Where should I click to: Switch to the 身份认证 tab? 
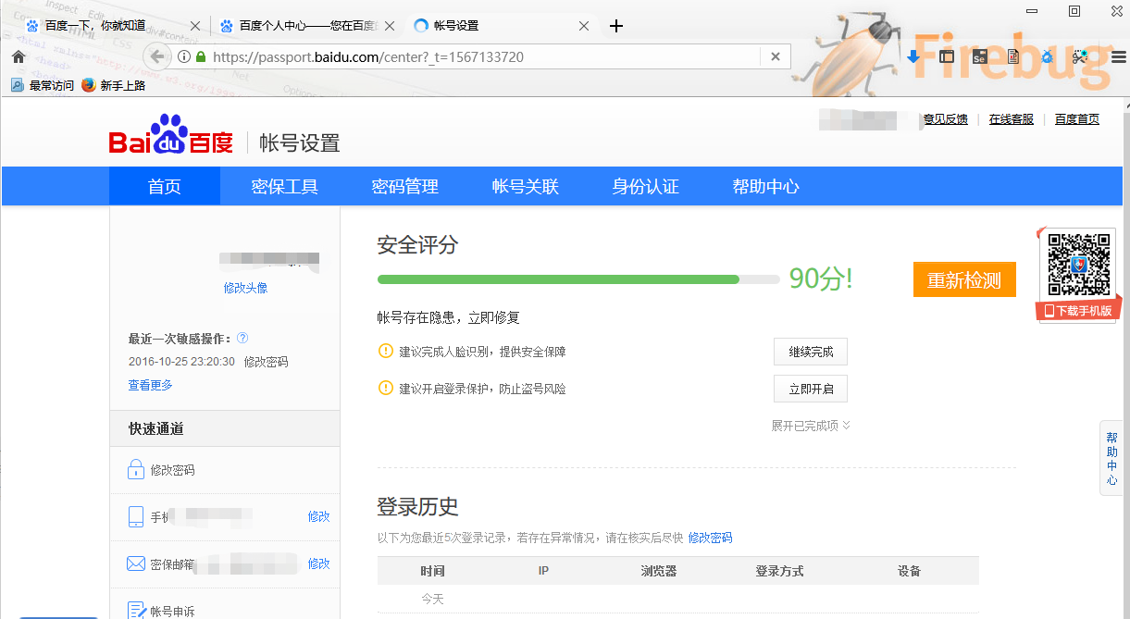point(645,185)
